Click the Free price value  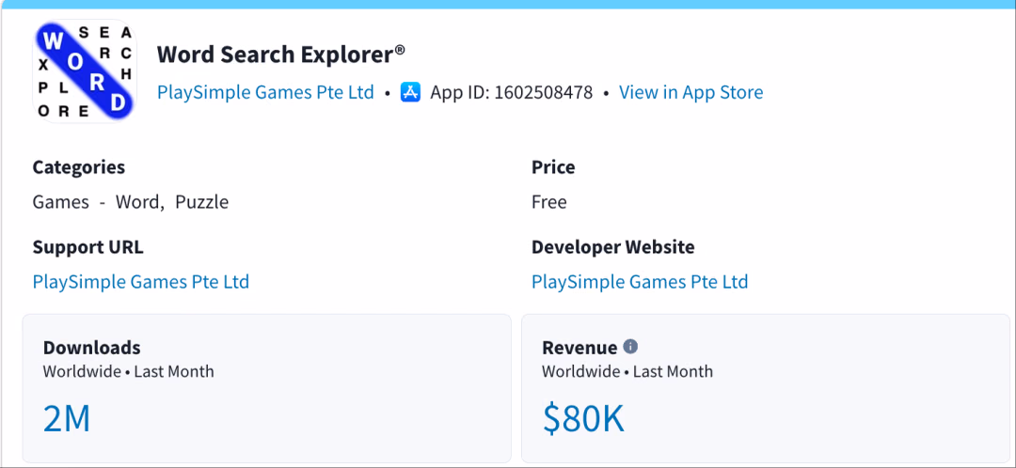549,202
